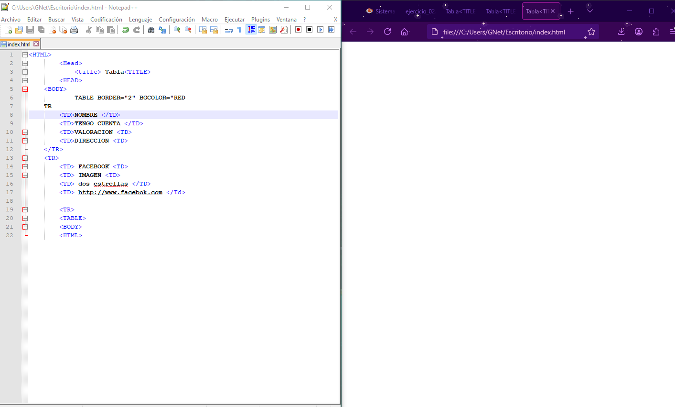The height and width of the screenshot is (407, 675).
Task: Save the file with the floppy disk icon
Action: tap(30, 30)
